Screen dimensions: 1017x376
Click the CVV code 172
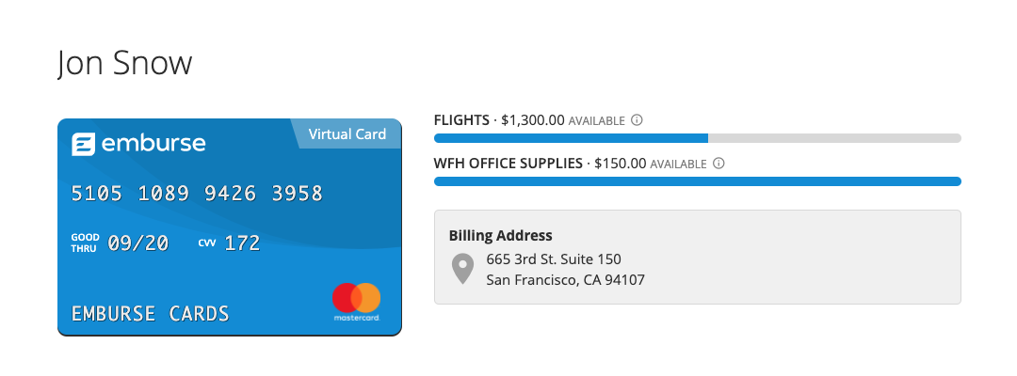[242, 243]
